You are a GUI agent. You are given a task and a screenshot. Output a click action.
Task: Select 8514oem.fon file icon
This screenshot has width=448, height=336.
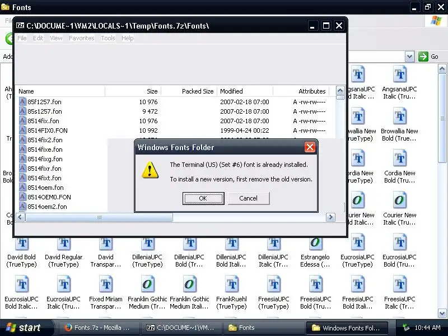pyautogui.click(x=23, y=188)
